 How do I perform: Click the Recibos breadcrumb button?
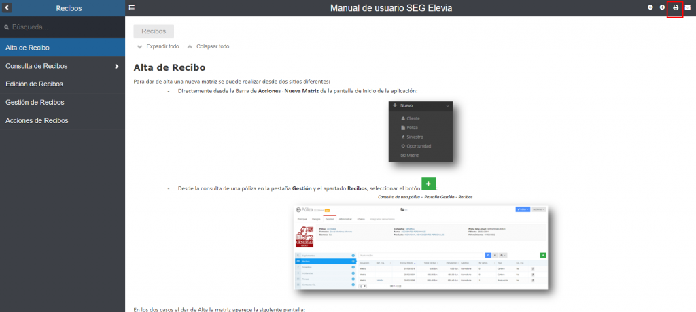tap(154, 31)
